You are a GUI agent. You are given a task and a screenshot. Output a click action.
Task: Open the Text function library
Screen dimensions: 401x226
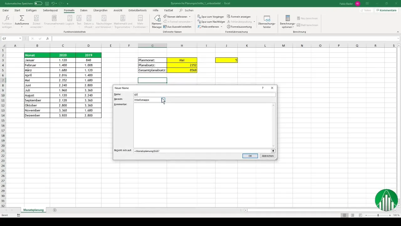[x=79, y=22]
